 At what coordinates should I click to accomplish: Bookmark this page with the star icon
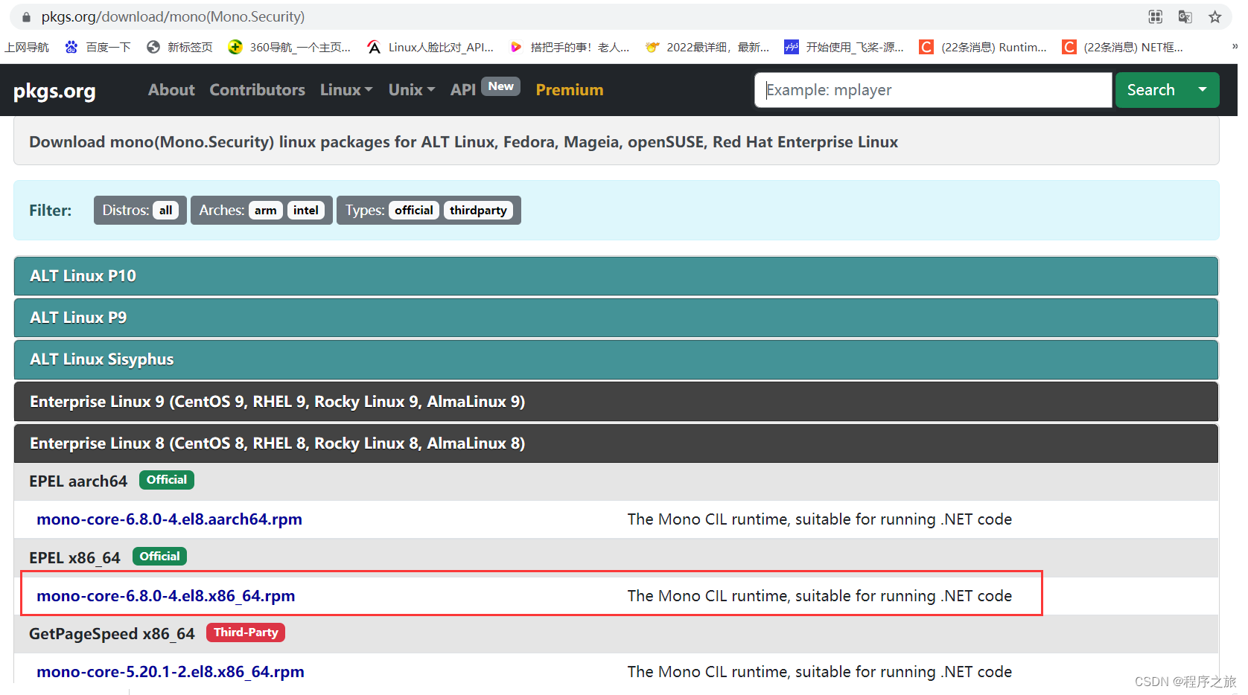coord(1215,16)
